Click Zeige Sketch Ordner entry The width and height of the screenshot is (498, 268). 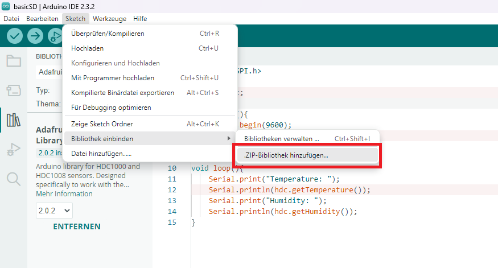click(101, 124)
